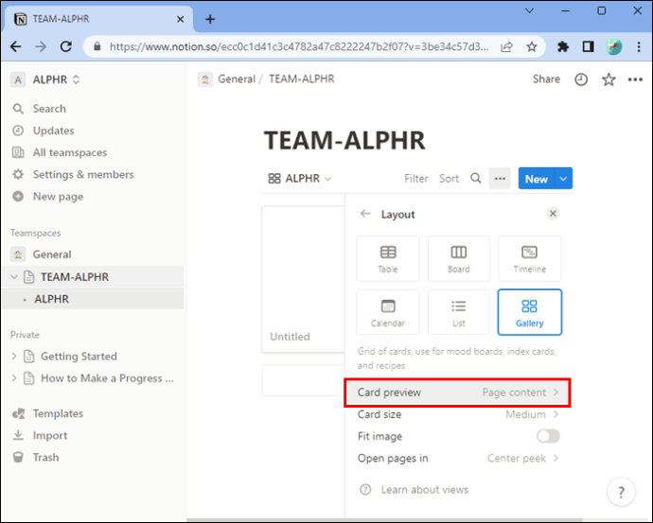Select the Board layout
Image resolution: width=653 pixels, height=523 pixels.
point(458,258)
